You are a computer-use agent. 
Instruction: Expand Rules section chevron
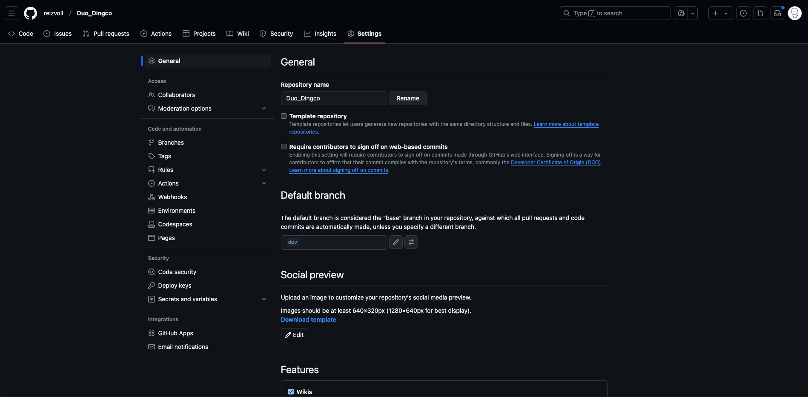(264, 170)
